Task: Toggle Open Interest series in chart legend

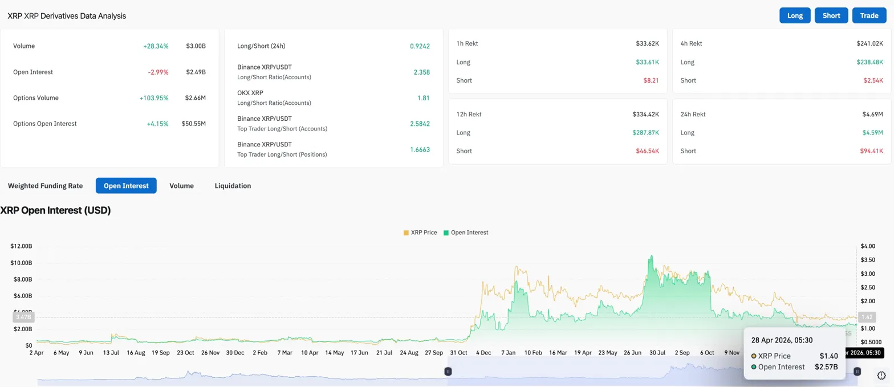Action: (469, 233)
